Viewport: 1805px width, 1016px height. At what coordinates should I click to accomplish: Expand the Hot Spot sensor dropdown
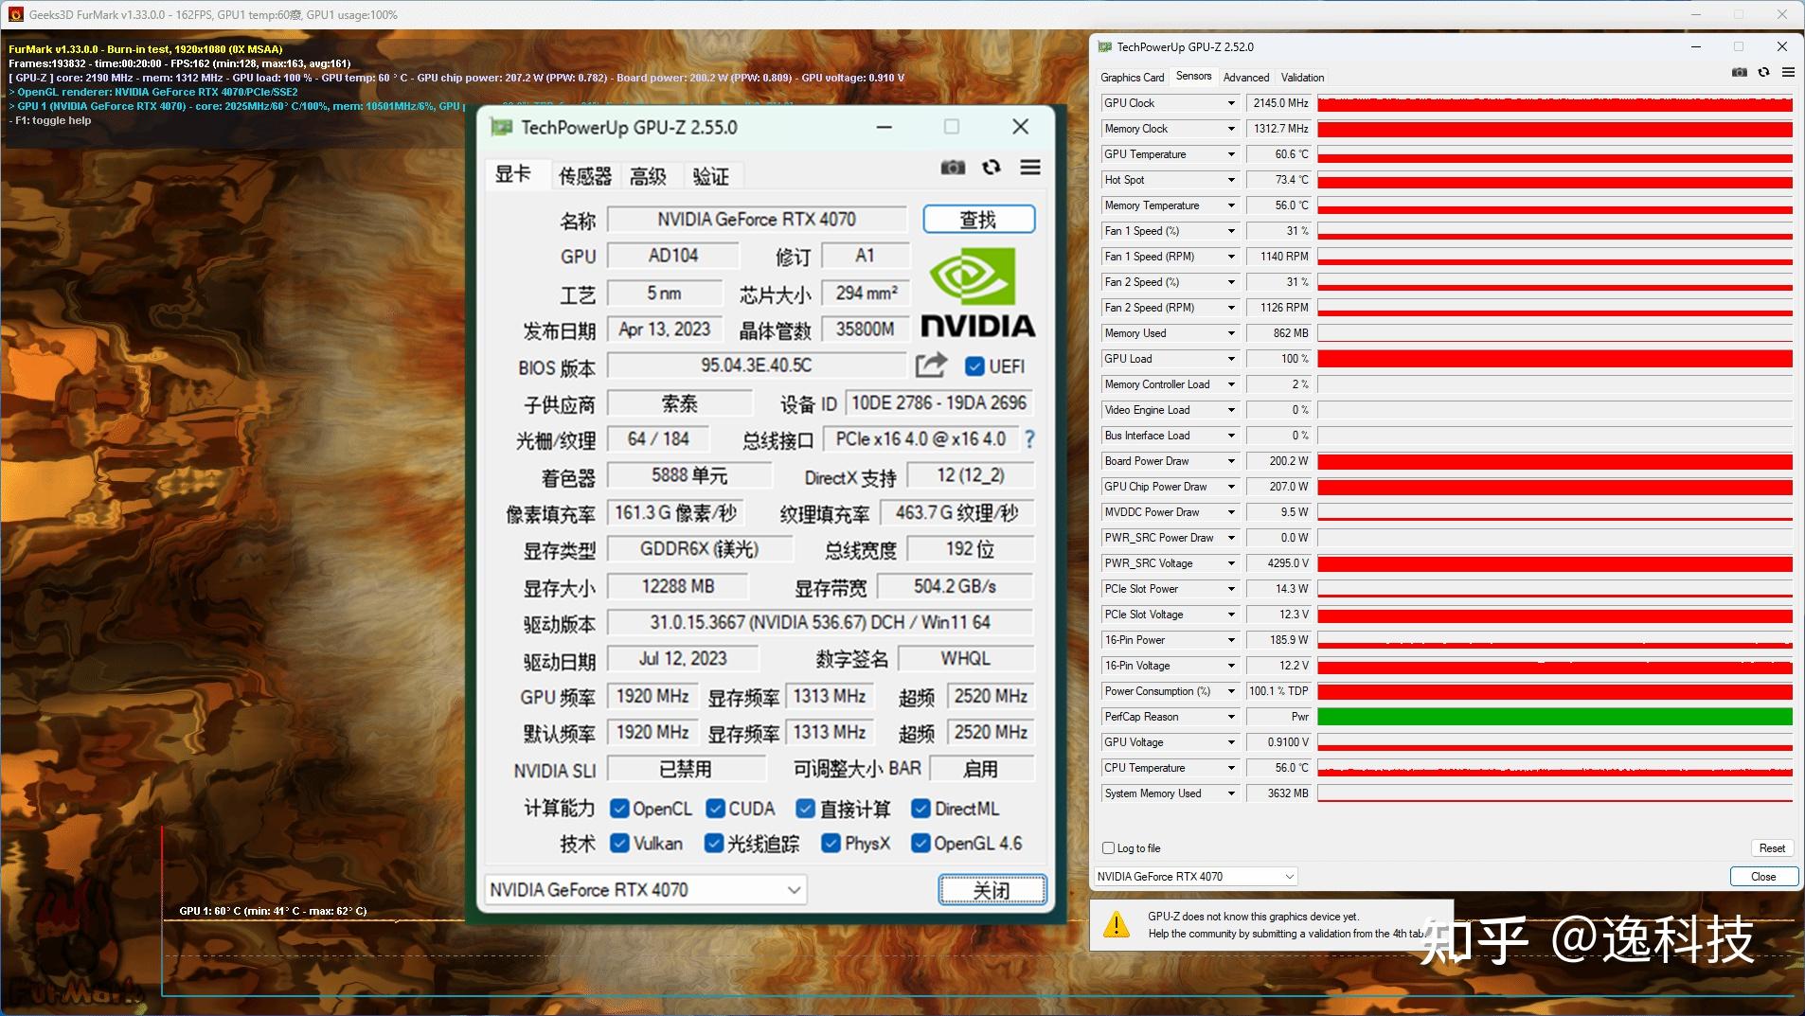tap(1231, 180)
